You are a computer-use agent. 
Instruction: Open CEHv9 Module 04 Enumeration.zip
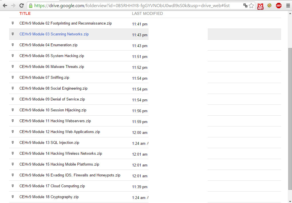point(48,45)
